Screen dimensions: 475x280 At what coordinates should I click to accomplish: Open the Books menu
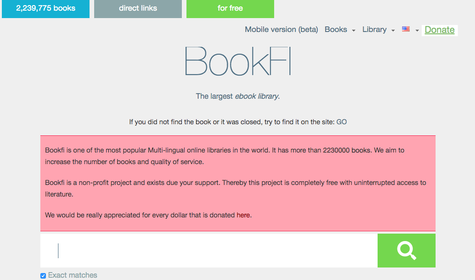(336, 30)
